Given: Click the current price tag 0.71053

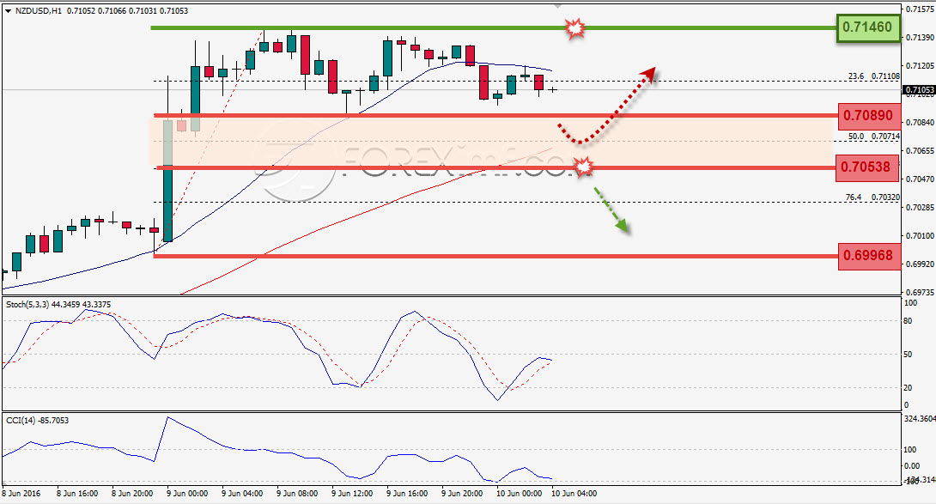Looking at the screenshot, I should (x=919, y=91).
